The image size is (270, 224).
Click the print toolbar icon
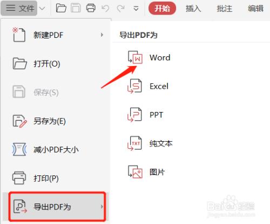point(91,8)
